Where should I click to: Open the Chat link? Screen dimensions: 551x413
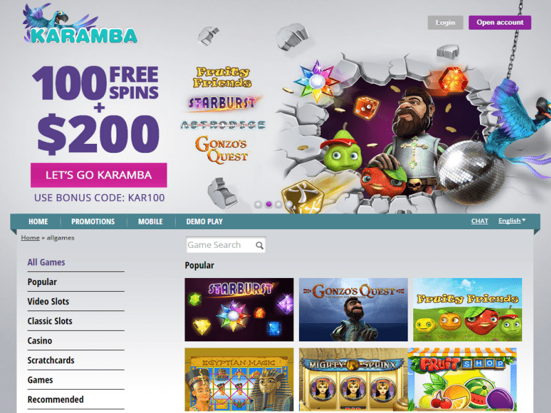tap(479, 221)
